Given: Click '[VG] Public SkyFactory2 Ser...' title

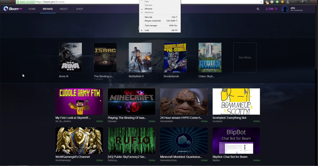Looking at the screenshot, I should point(127,157).
